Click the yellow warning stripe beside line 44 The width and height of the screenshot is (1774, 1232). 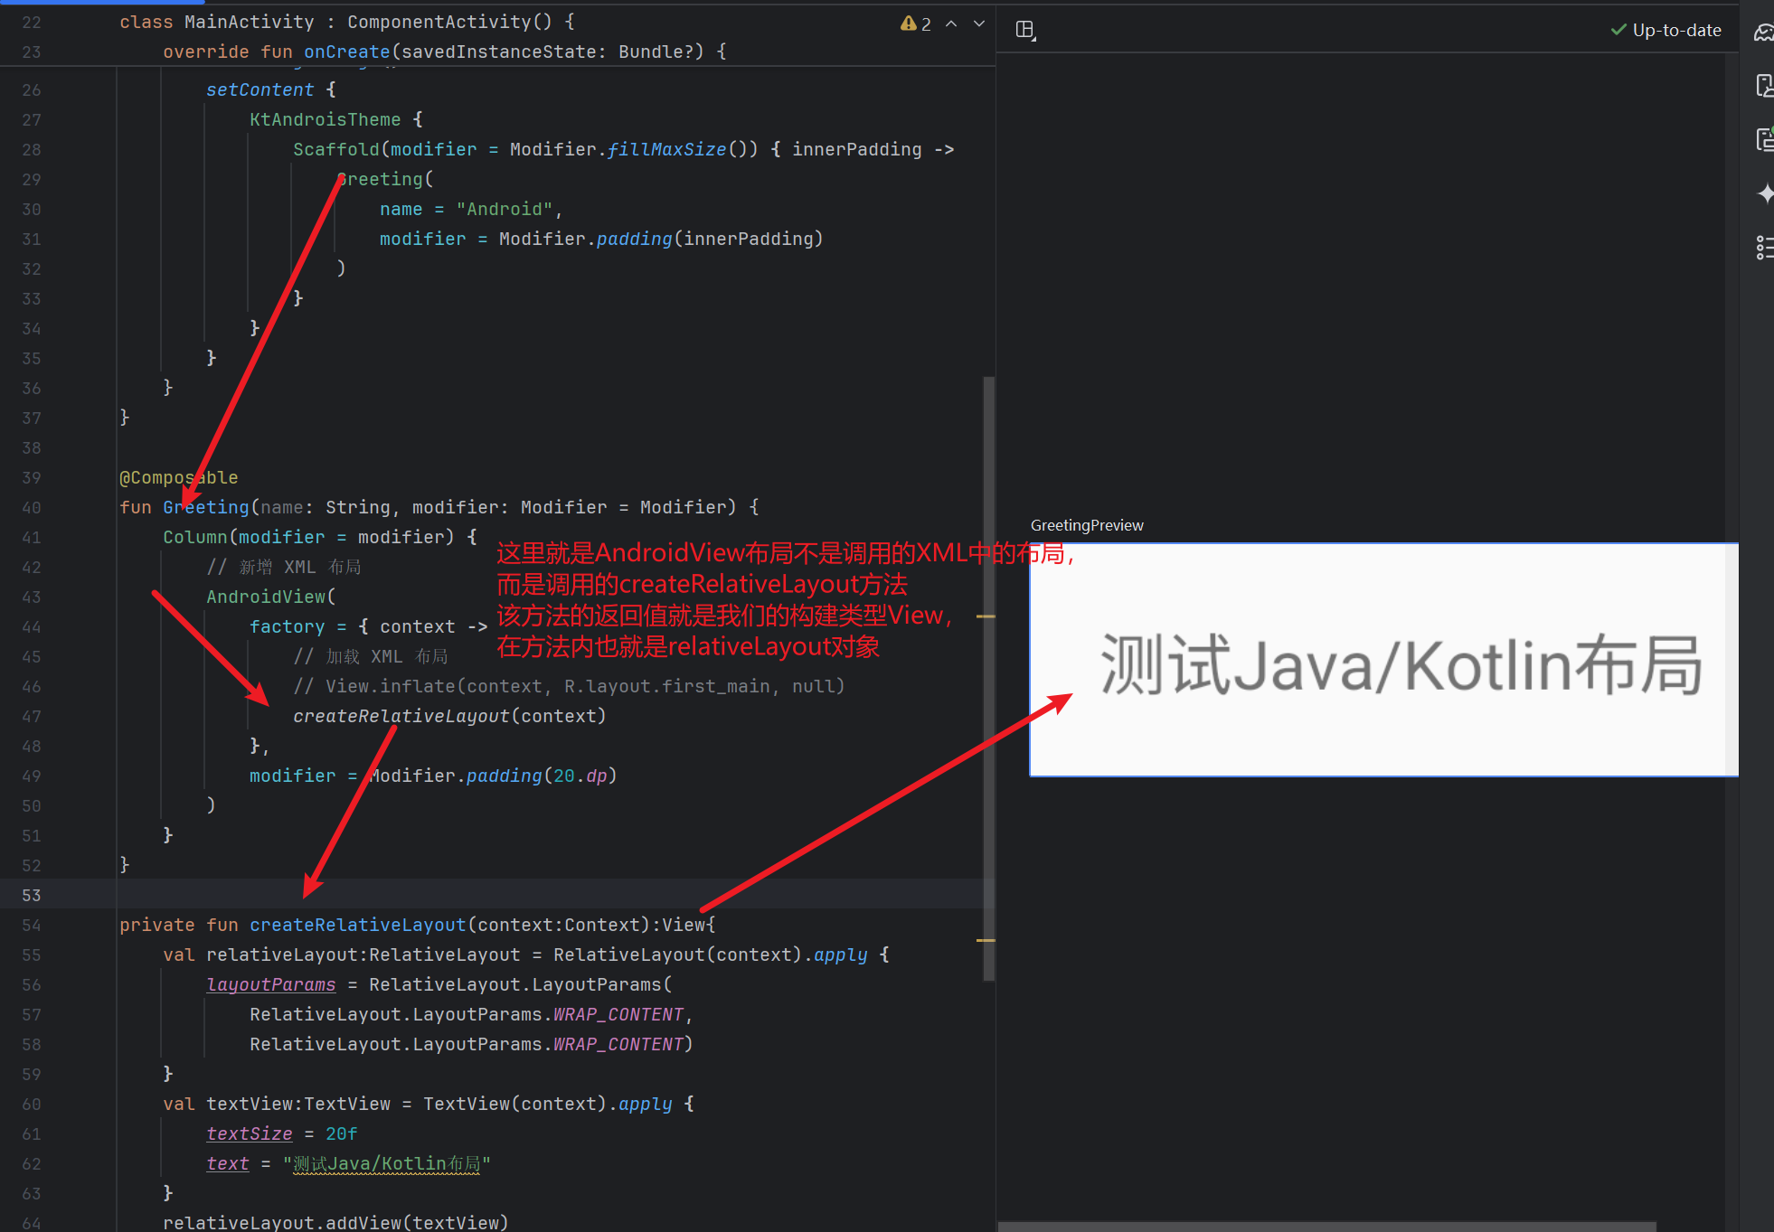tap(986, 616)
